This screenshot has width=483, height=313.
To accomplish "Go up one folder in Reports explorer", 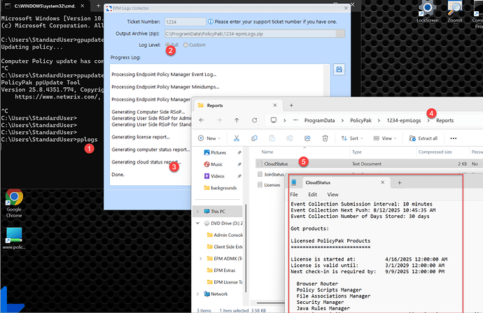I will tap(237, 120).
